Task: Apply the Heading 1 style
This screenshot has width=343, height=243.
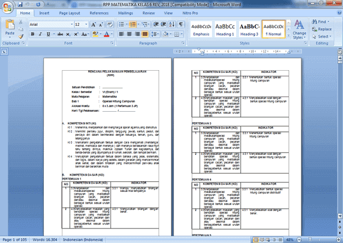Action: 225,30
